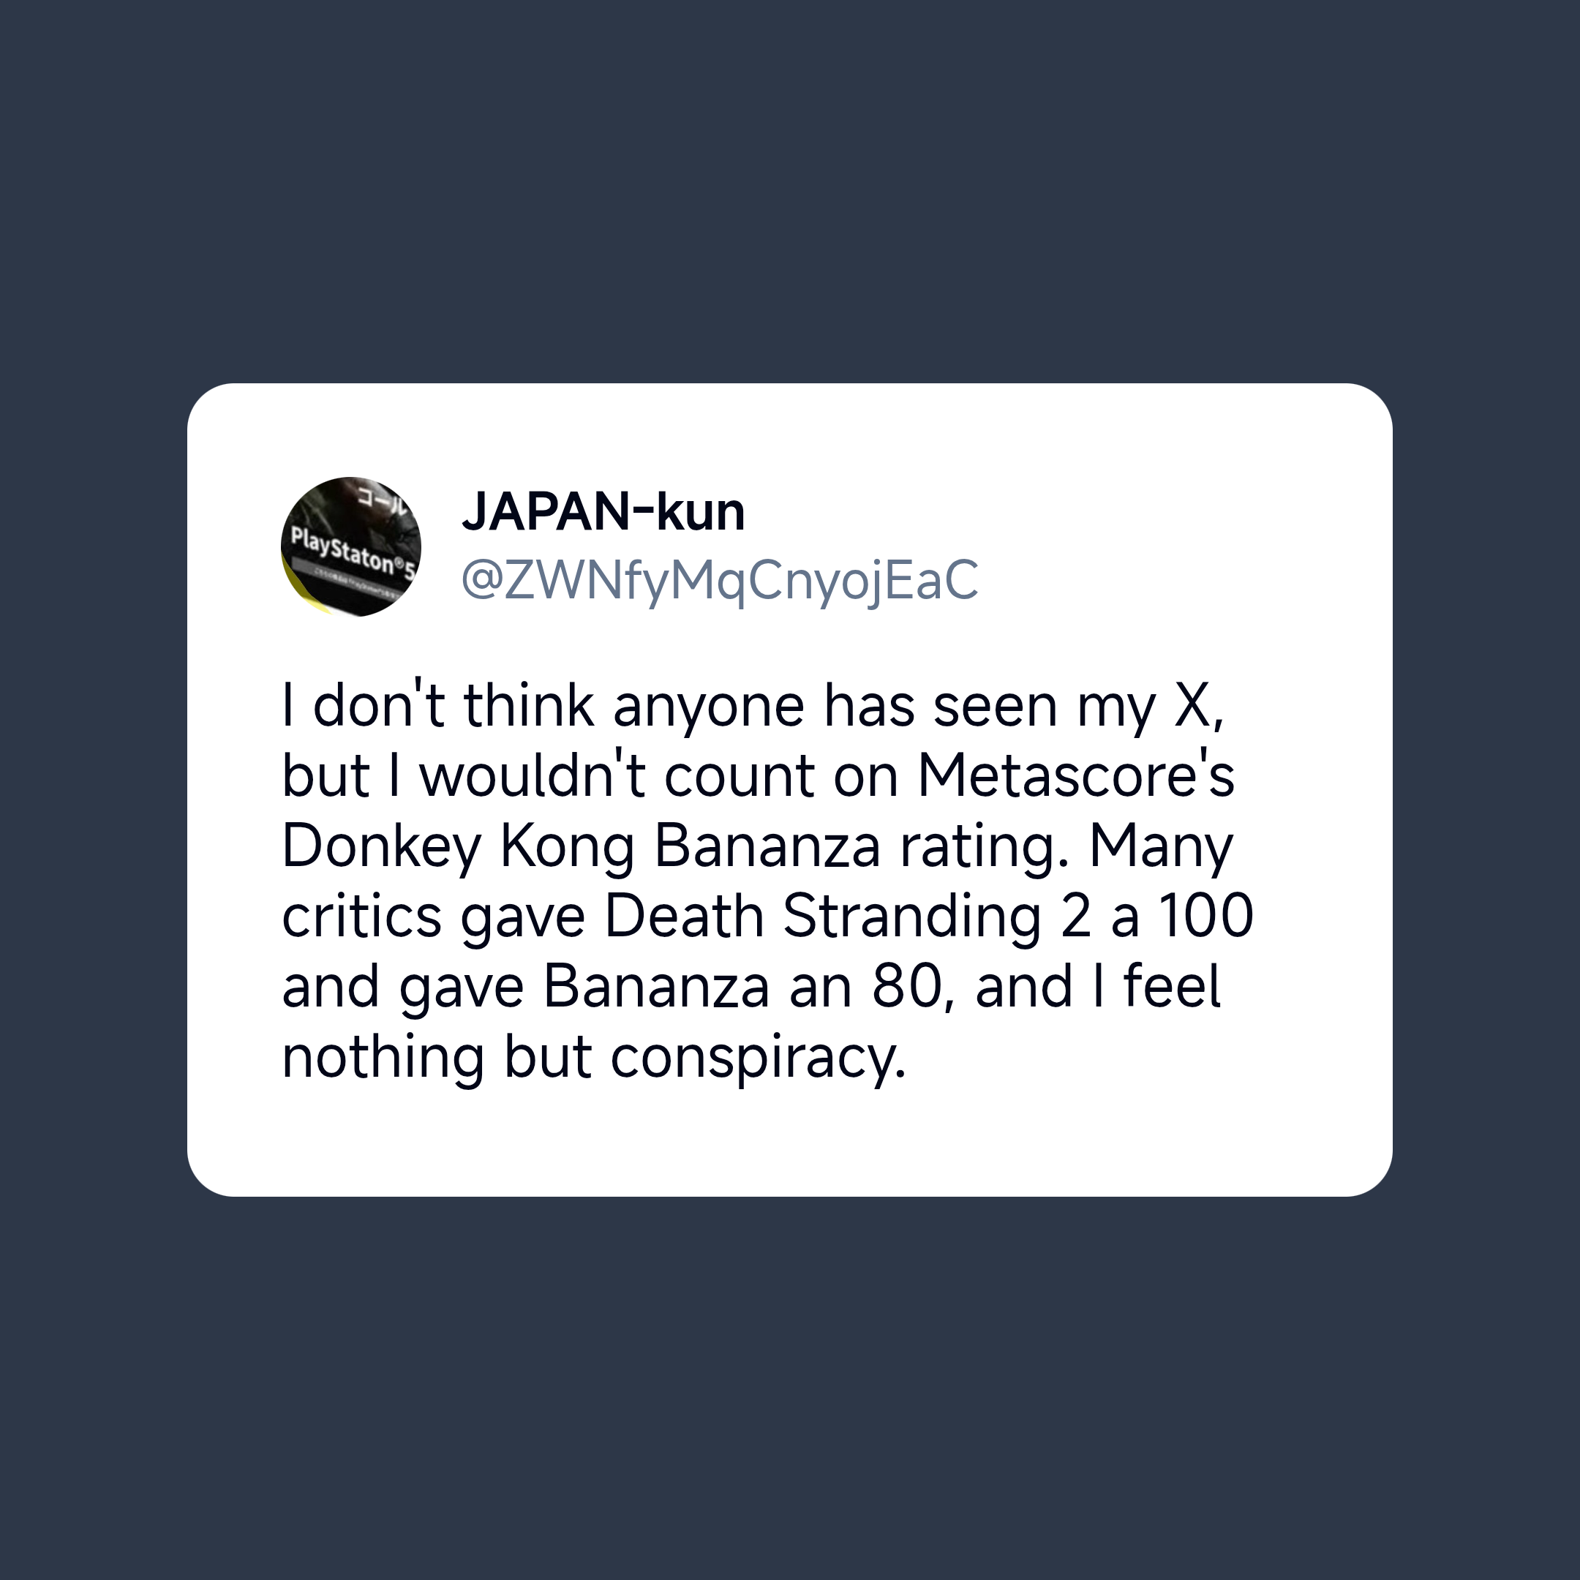Screen dimensions: 1580x1580
Task: Select the word Metascore's in the tweet
Action: (1075, 775)
